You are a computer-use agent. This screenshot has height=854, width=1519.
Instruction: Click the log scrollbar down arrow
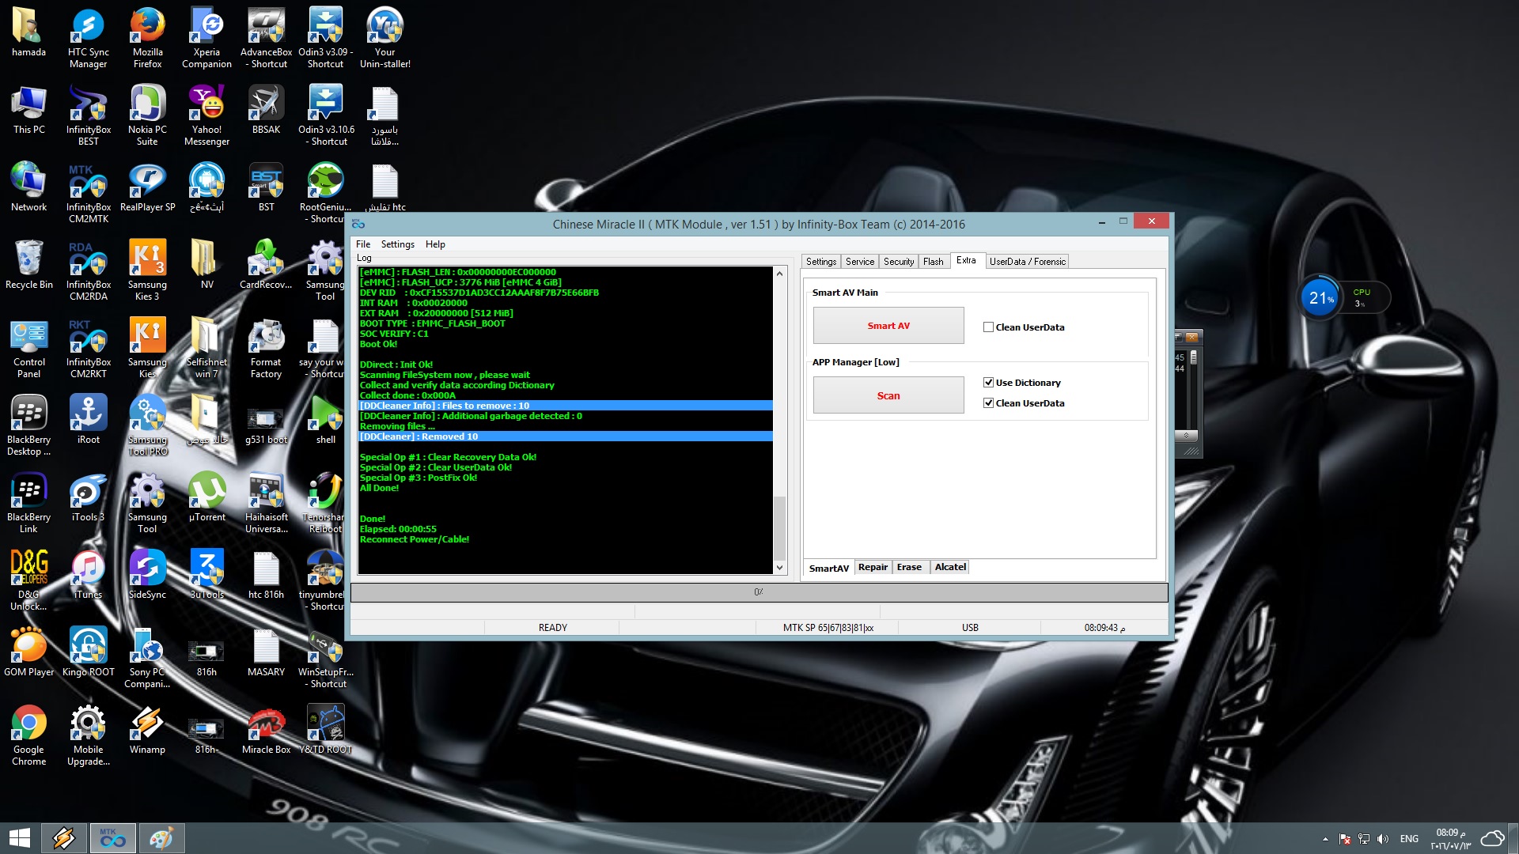(x=779, y=568)
